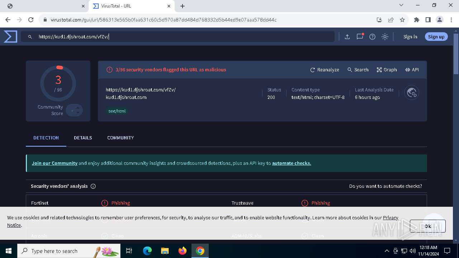Image resolution: width=459 pixels, height=258 pixels.
Task: Vote down on community score
Action: click(x=78, y=113)
